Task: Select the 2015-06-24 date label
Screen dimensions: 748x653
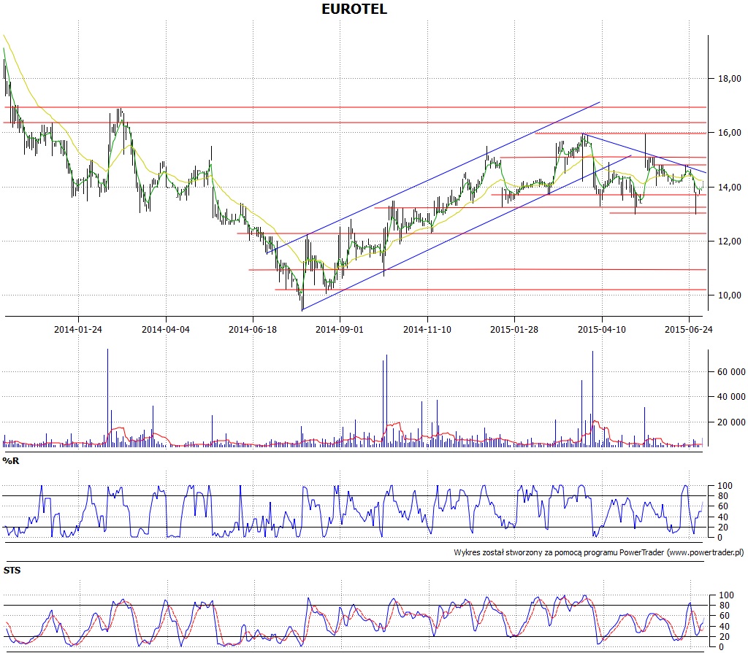Action: [688, 329]
